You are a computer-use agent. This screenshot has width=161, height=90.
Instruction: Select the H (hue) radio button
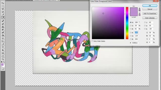[131, 22]
